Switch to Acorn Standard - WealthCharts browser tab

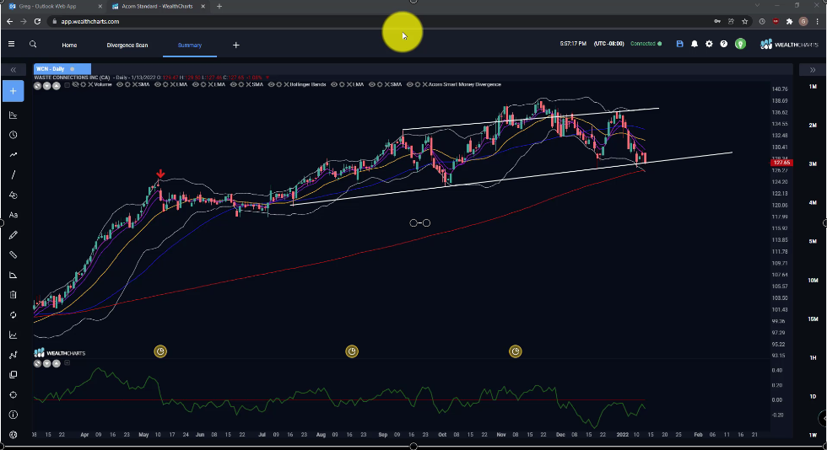tap(157, 7)
